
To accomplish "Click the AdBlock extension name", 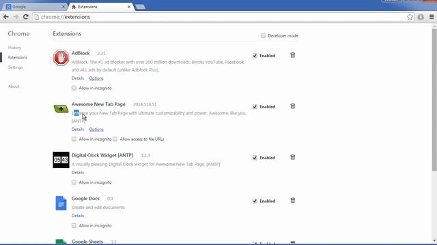I will tap(81, 53).
